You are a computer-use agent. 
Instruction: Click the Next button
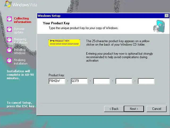point(134,109)
